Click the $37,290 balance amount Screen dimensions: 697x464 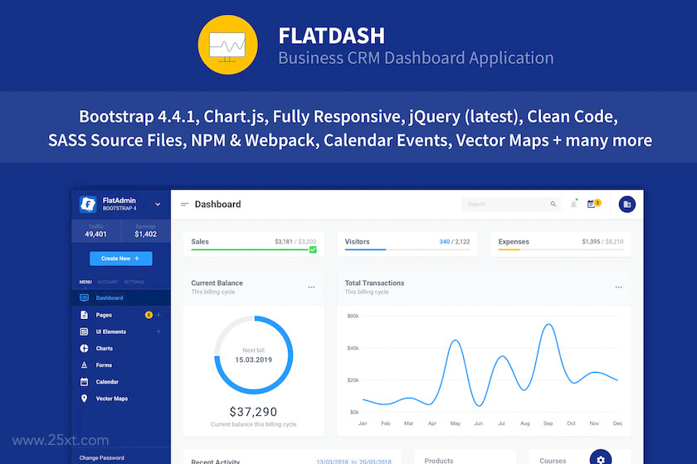click(253, 412)
